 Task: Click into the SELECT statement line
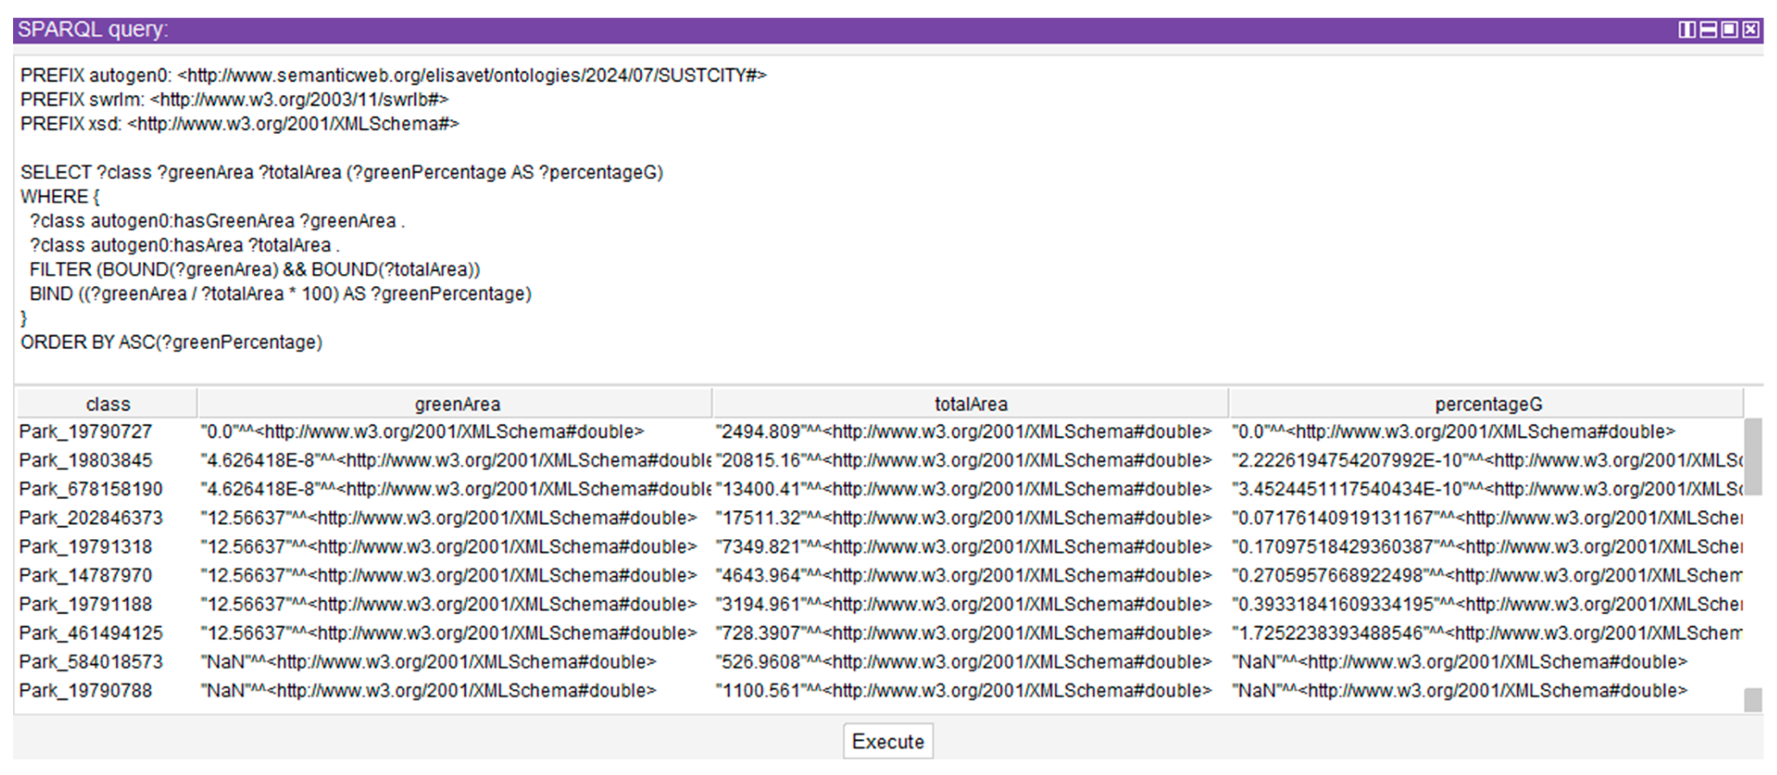click(x=342, y=172)
